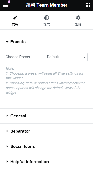
Task: Expand the Helpful Information arrow
Action: point(7,161)
